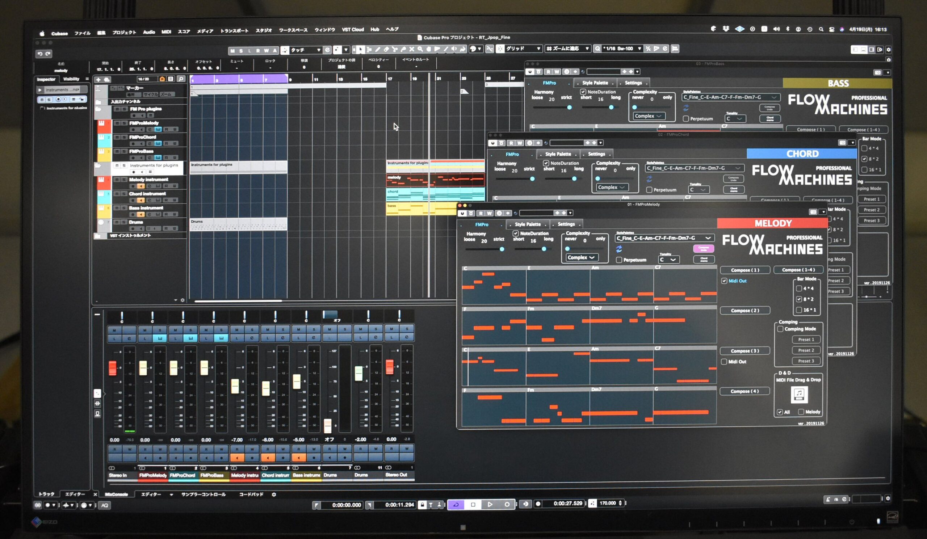Select 16*1 Bar Mode in Melody plugin
Screen dimensions: 927x539
pos(799,310)
